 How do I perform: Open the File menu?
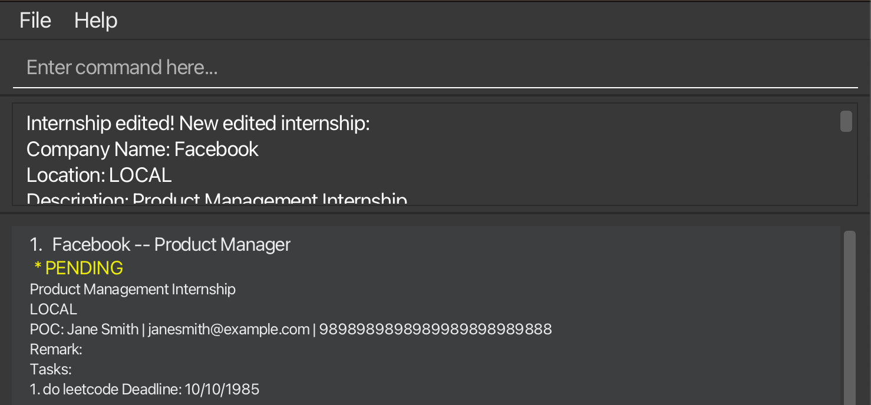[35, 20]
